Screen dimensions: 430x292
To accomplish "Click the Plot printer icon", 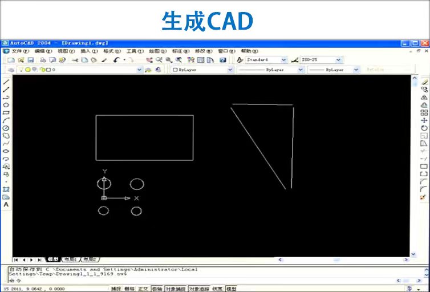I will coord(43,60).
